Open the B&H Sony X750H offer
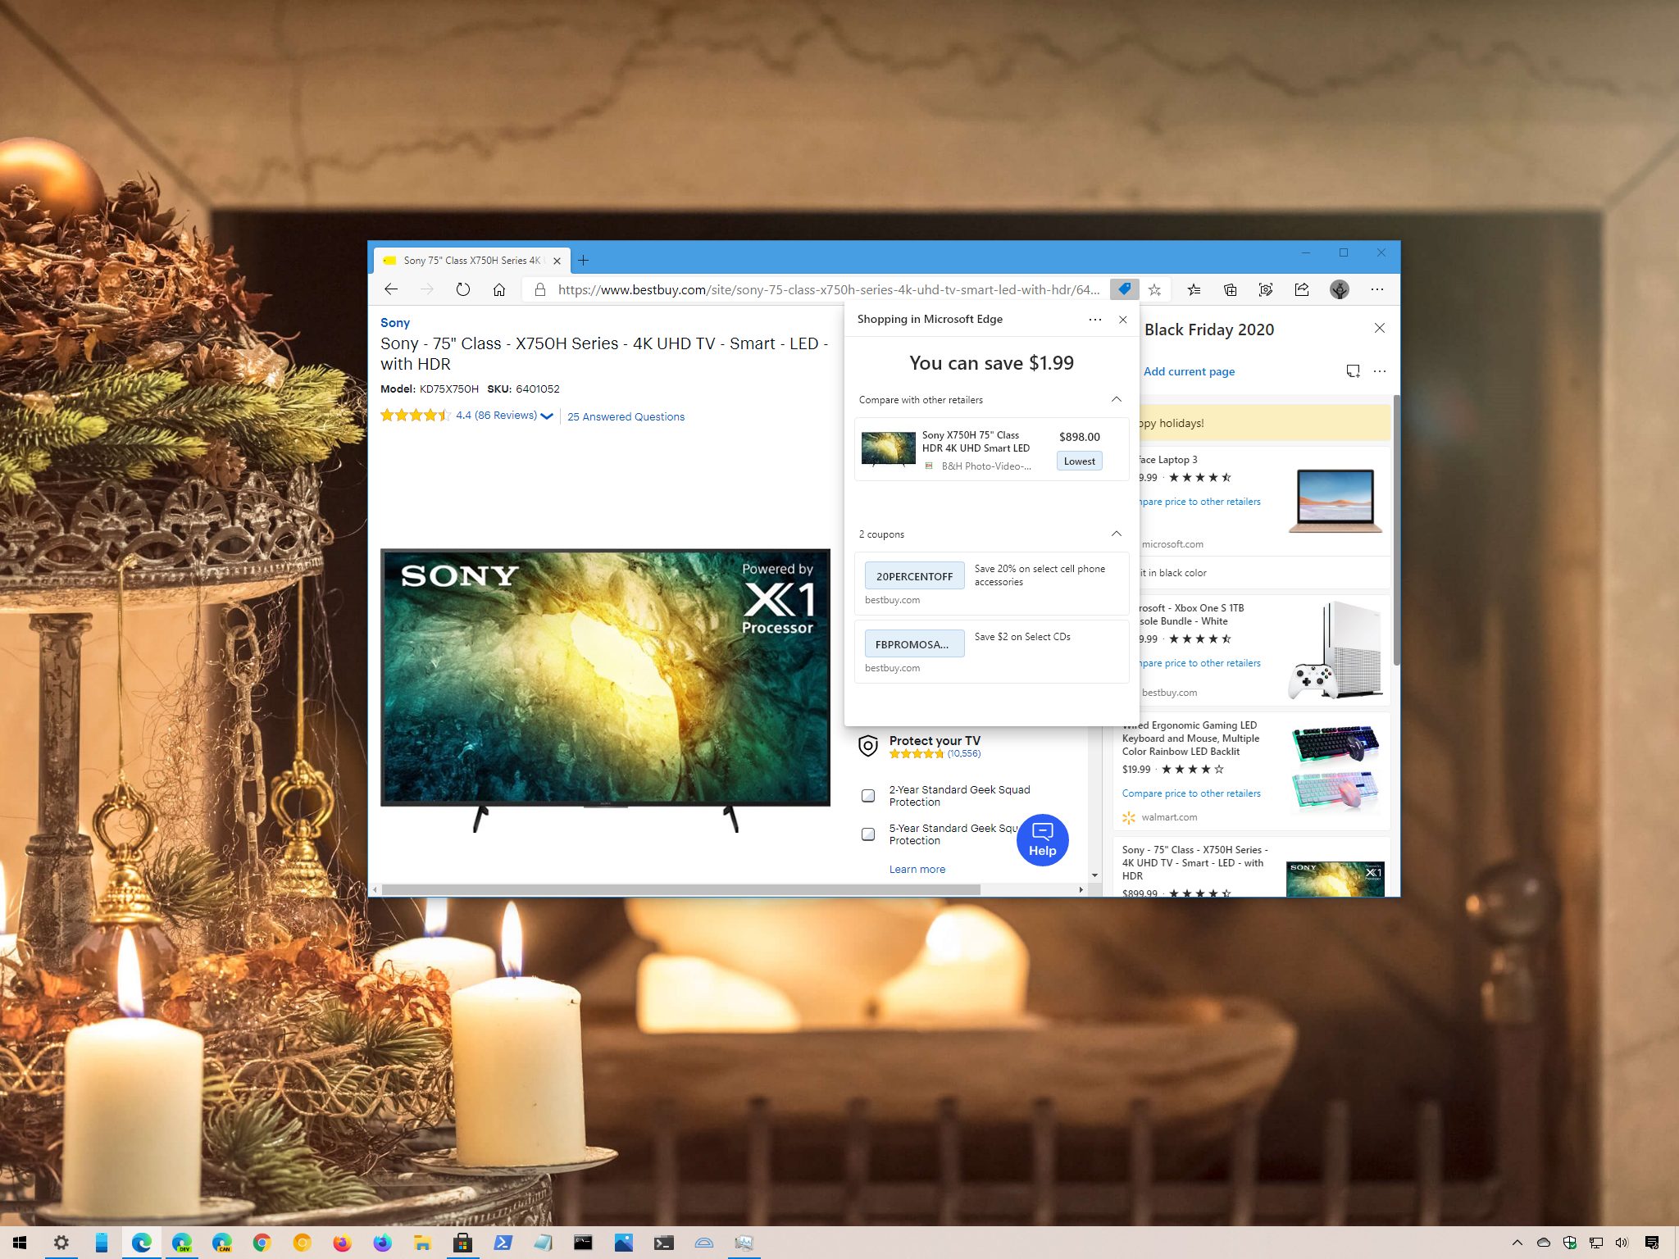Image resolution: width=1679 pixels, height=1259 pixels. tap(991, 450)
